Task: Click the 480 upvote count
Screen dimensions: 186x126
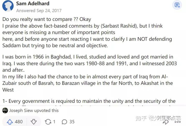Action: pos(19,122)
